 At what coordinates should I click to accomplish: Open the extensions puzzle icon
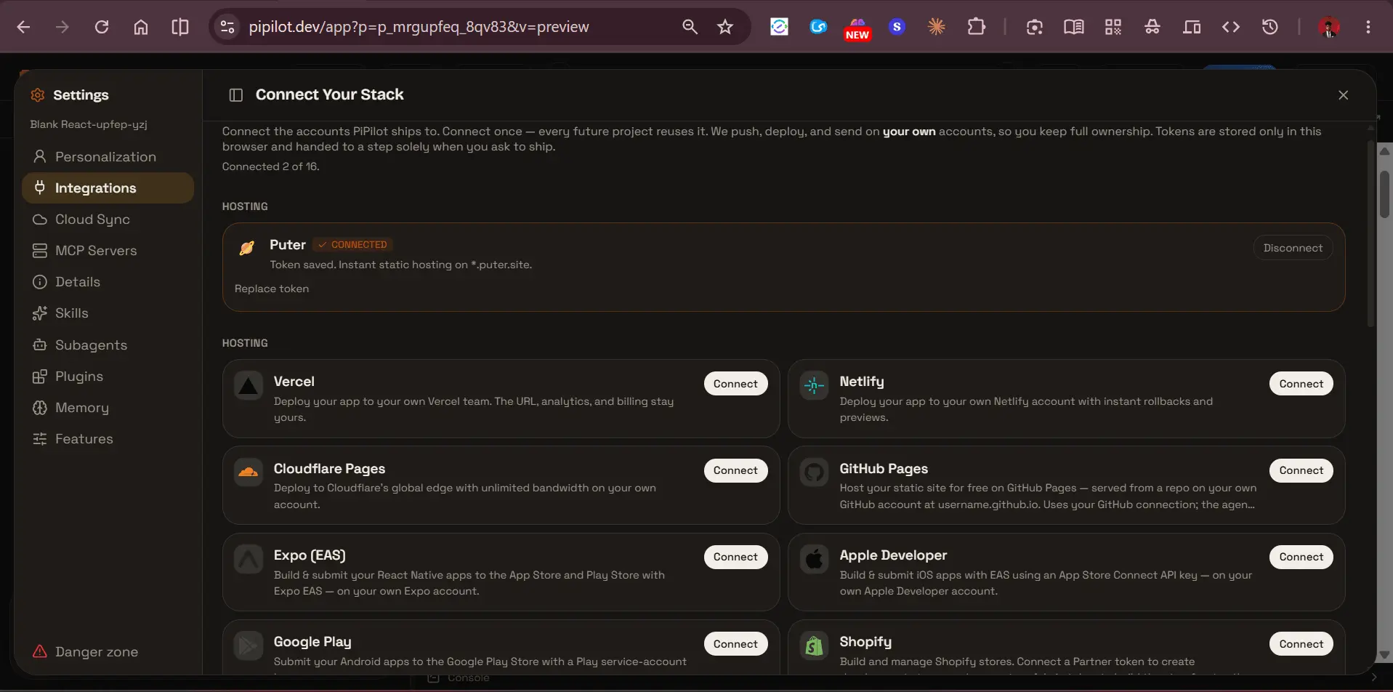pyautogui.click(x=977, y=27)
